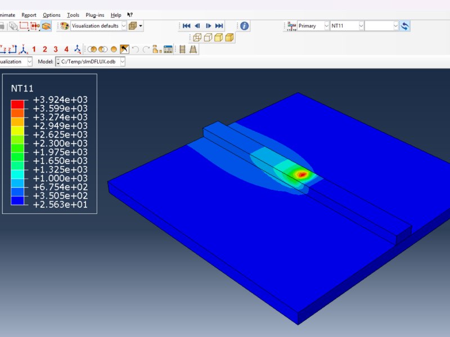
Task: Open color code dialog palette icon
Action: (x=65, y=26)
